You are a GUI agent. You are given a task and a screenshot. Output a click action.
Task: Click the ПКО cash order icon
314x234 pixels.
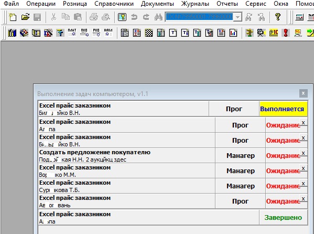(84, 33)
